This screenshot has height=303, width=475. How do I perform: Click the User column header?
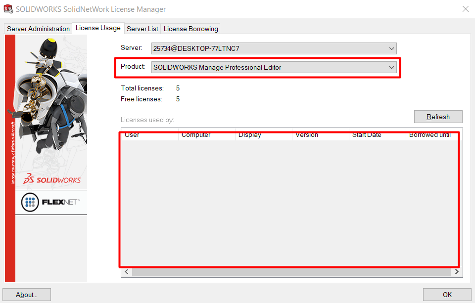coord(149,135)
